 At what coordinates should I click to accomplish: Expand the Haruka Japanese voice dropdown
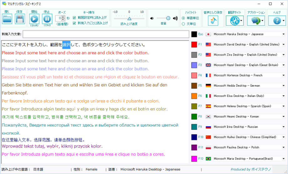283,34
